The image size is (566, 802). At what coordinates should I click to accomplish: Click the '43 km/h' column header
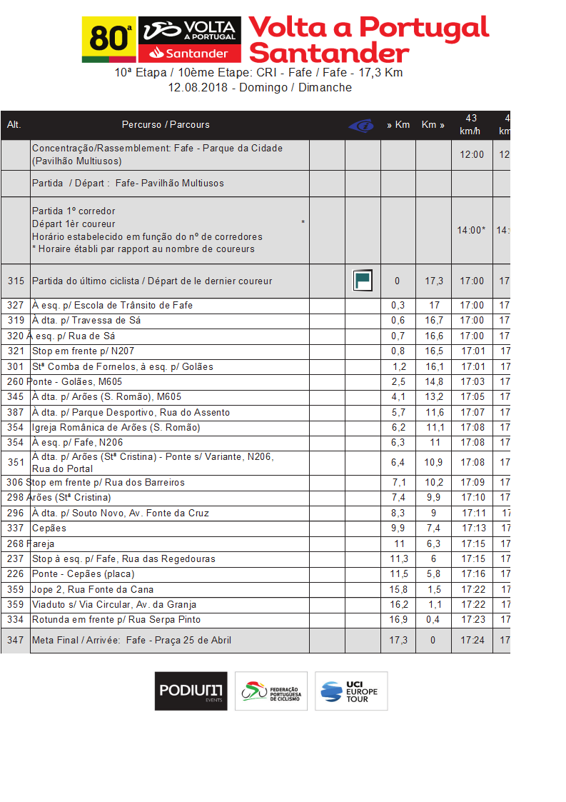tap(471, 125)
